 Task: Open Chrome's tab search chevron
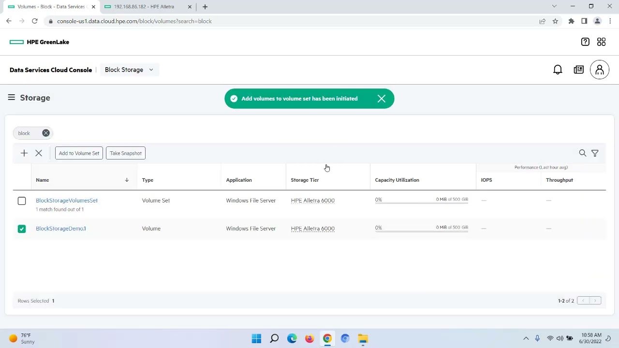pos(554,6)
